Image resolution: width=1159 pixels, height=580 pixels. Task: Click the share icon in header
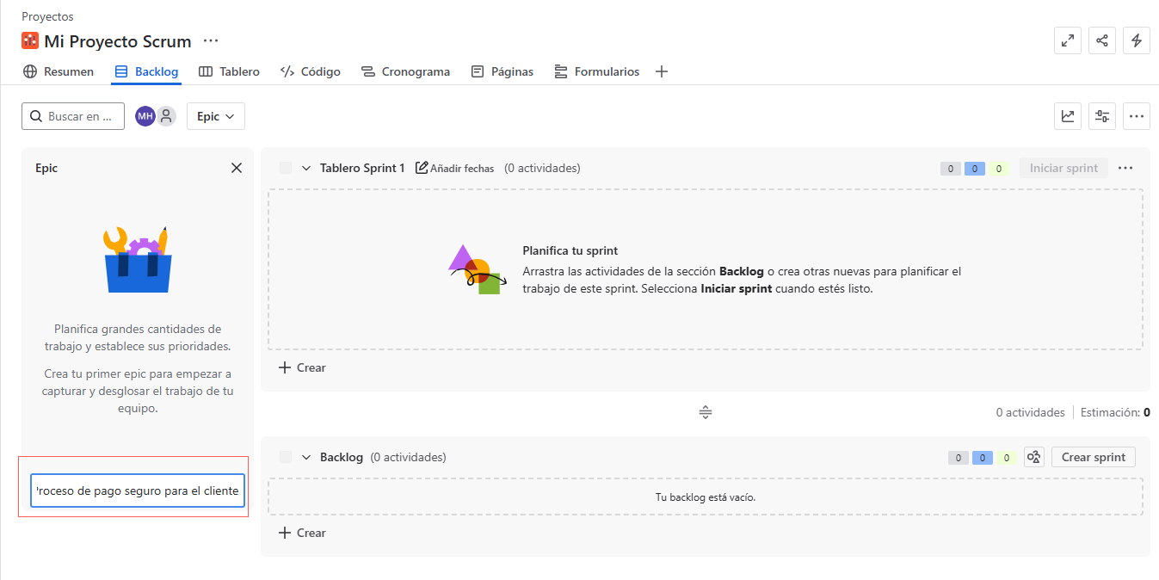[1102, 40]
